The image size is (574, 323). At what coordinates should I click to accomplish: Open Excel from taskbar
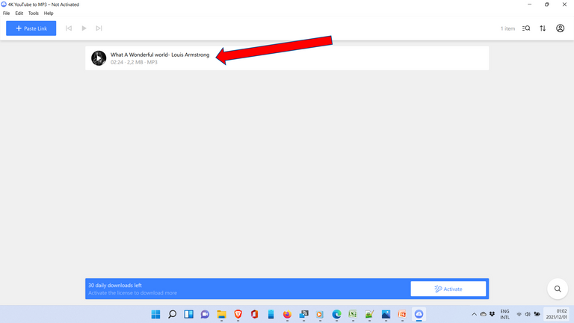point(353,314)
